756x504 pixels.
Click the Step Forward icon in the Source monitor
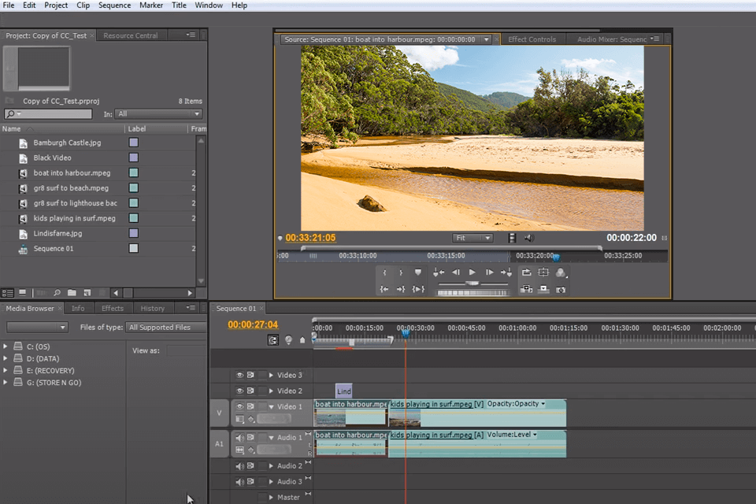click(489, 272)
